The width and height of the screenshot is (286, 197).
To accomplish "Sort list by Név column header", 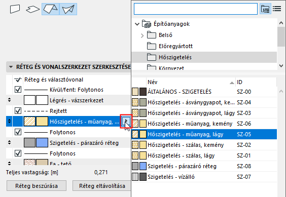I will pos(191,82).
